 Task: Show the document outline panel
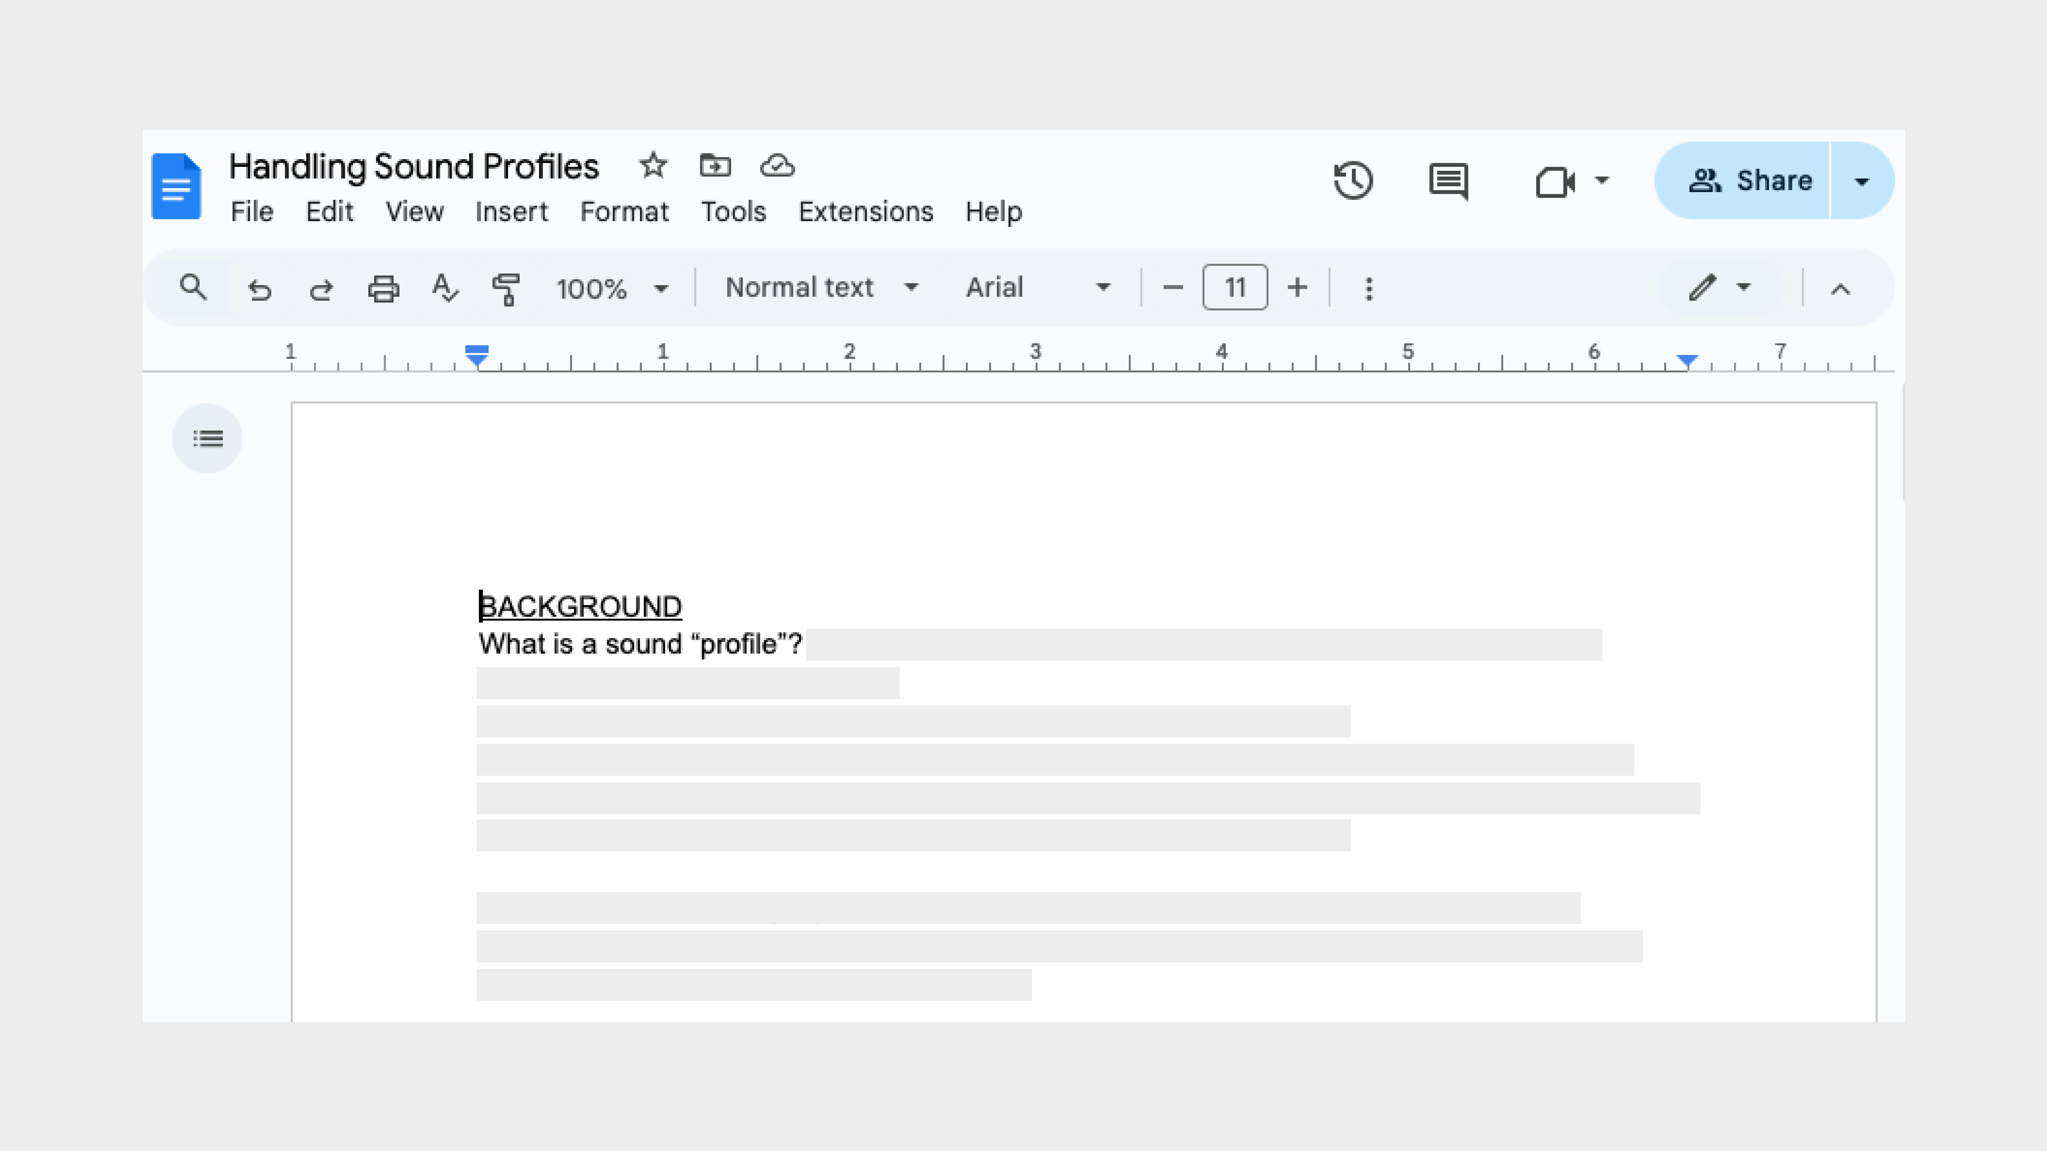207,439
